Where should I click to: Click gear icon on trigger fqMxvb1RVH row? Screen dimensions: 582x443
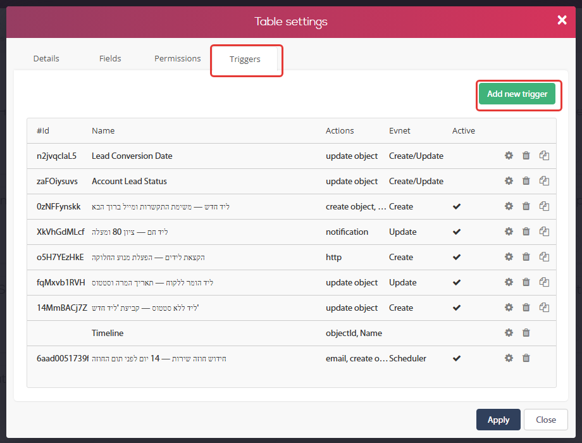[x=509, y=282]
